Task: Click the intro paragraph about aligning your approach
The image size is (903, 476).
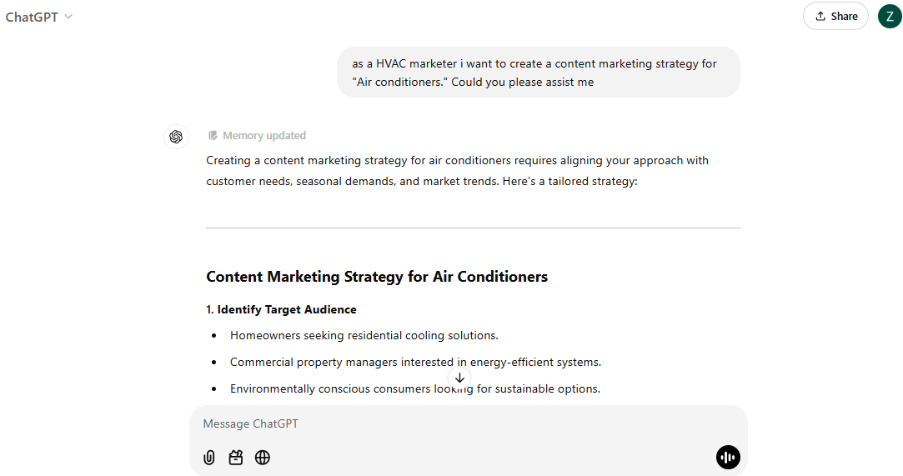Action: pos(457,170)
